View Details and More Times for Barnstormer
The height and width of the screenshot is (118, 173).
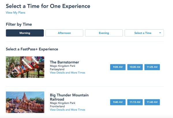pos(67,73)
